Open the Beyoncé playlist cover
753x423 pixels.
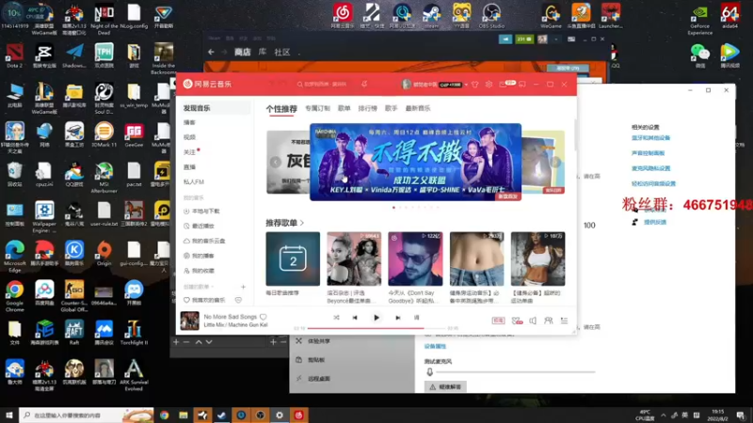pyautogui.click(x=354, y=259)
